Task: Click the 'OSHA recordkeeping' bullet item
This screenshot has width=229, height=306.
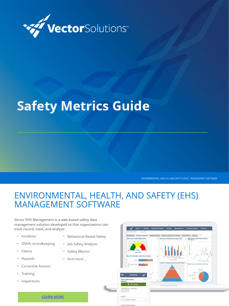Action: [38, 244]
